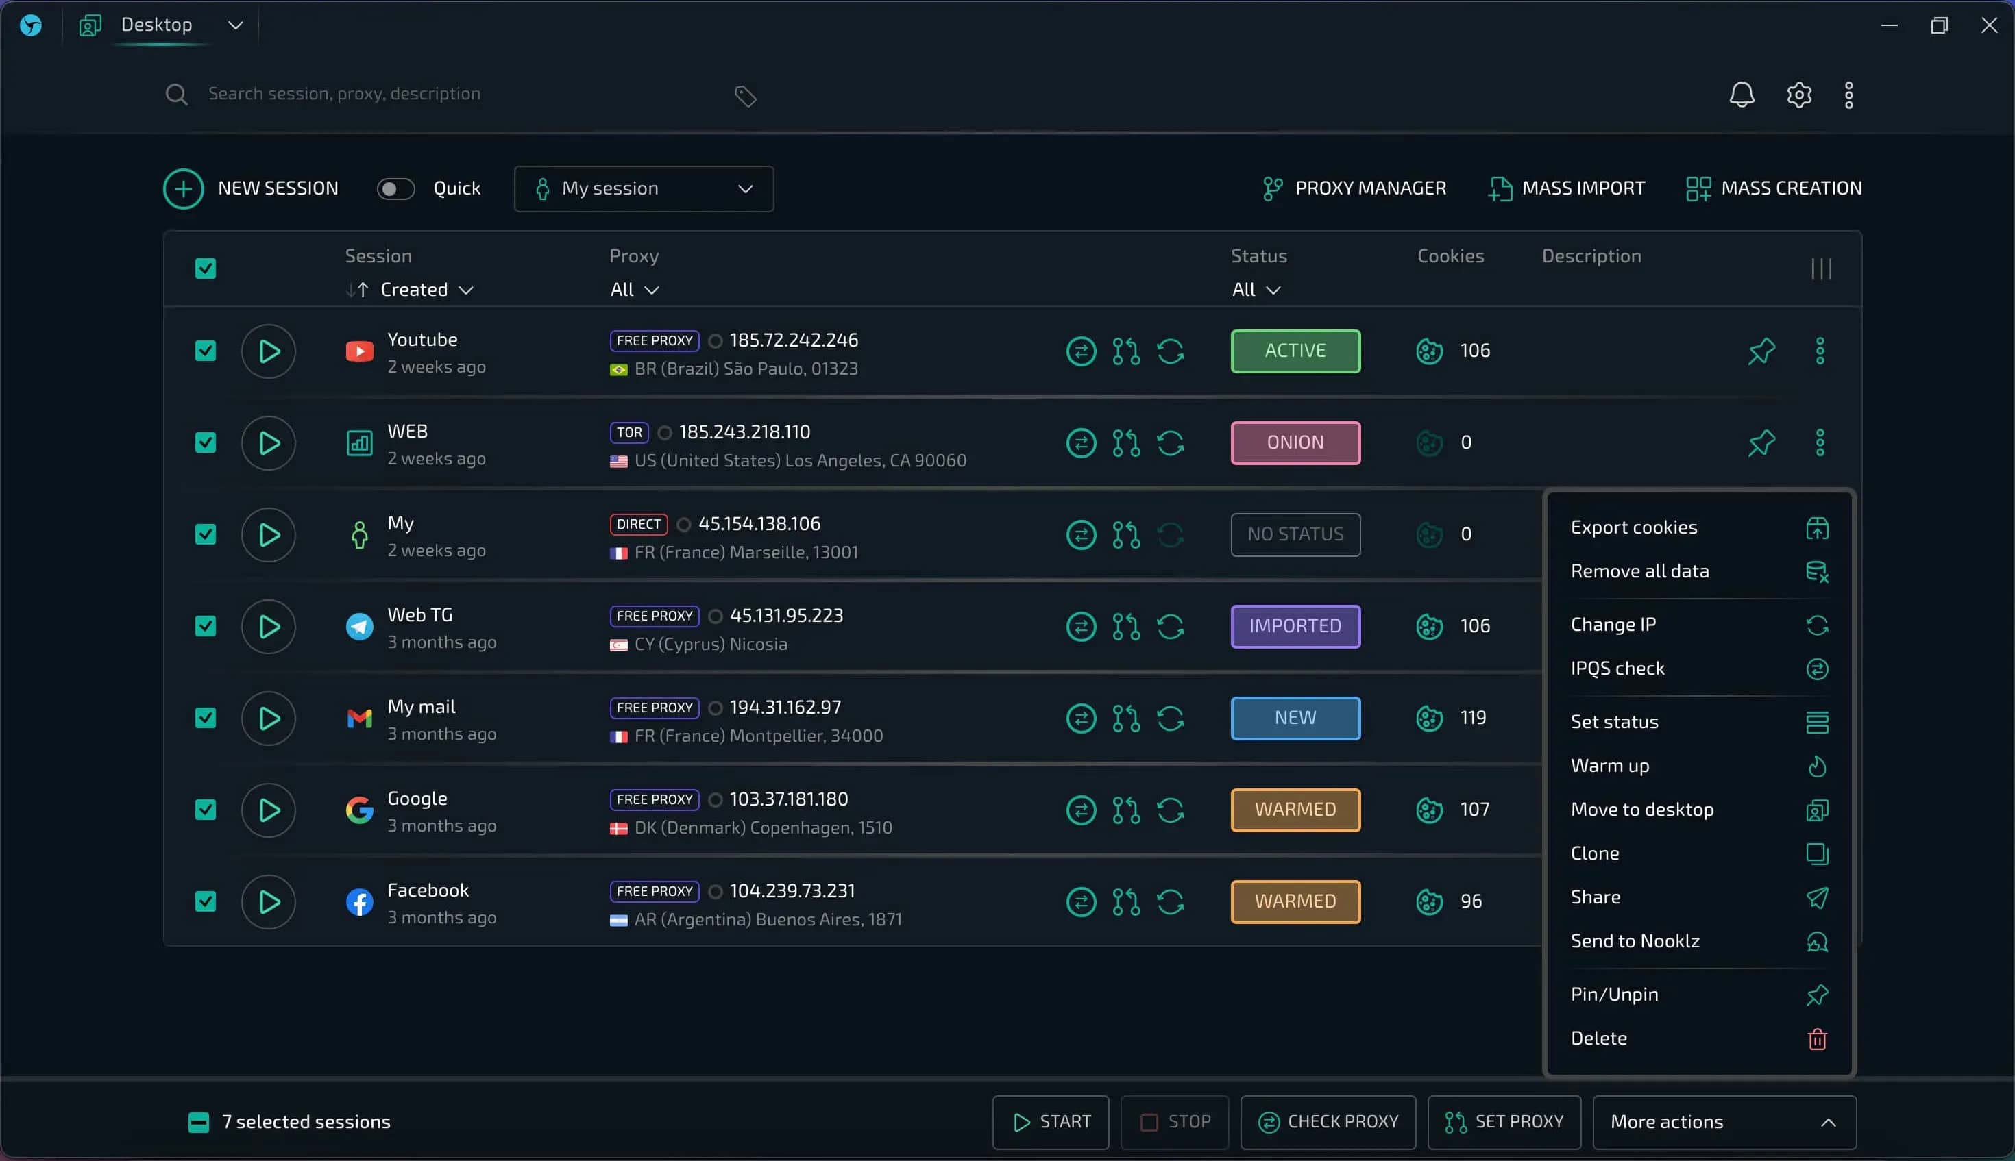
Task: Click the MASS IMPORT option
Action: 1567,188
